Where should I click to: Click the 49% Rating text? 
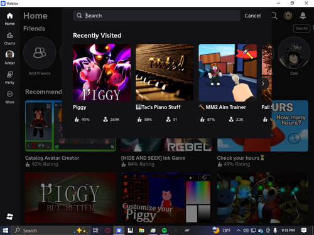(237, 164)
